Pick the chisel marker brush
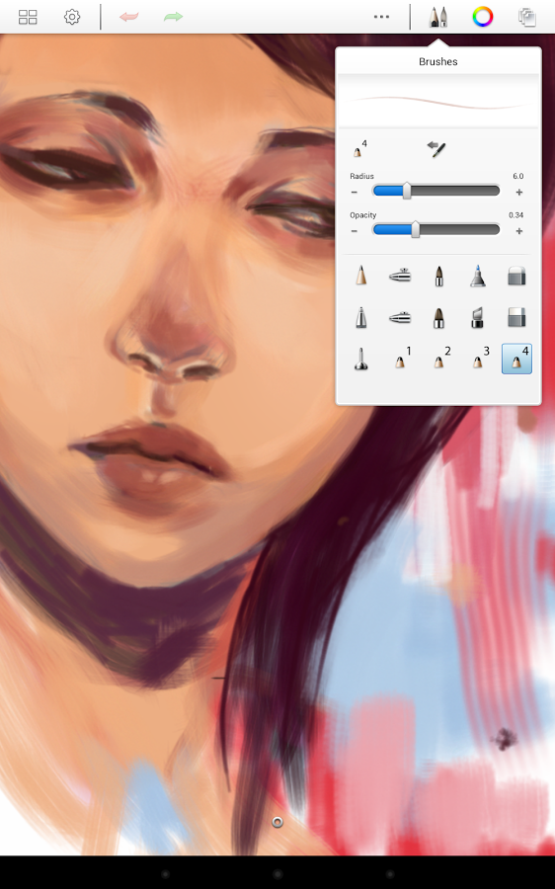 tap(477, 317)
